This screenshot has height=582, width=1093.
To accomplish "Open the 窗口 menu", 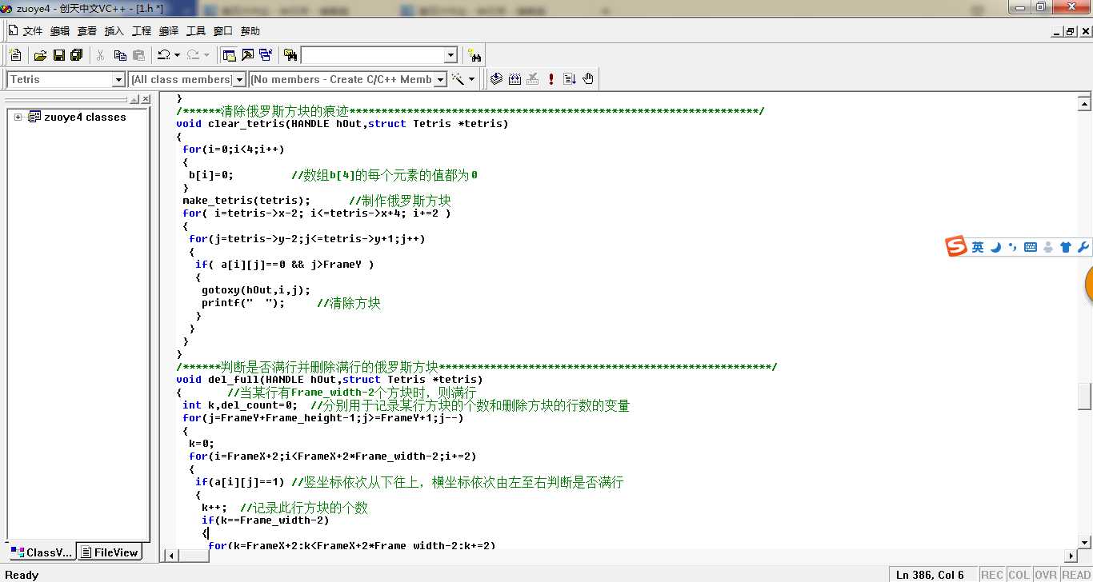I will tap(222, 30).
